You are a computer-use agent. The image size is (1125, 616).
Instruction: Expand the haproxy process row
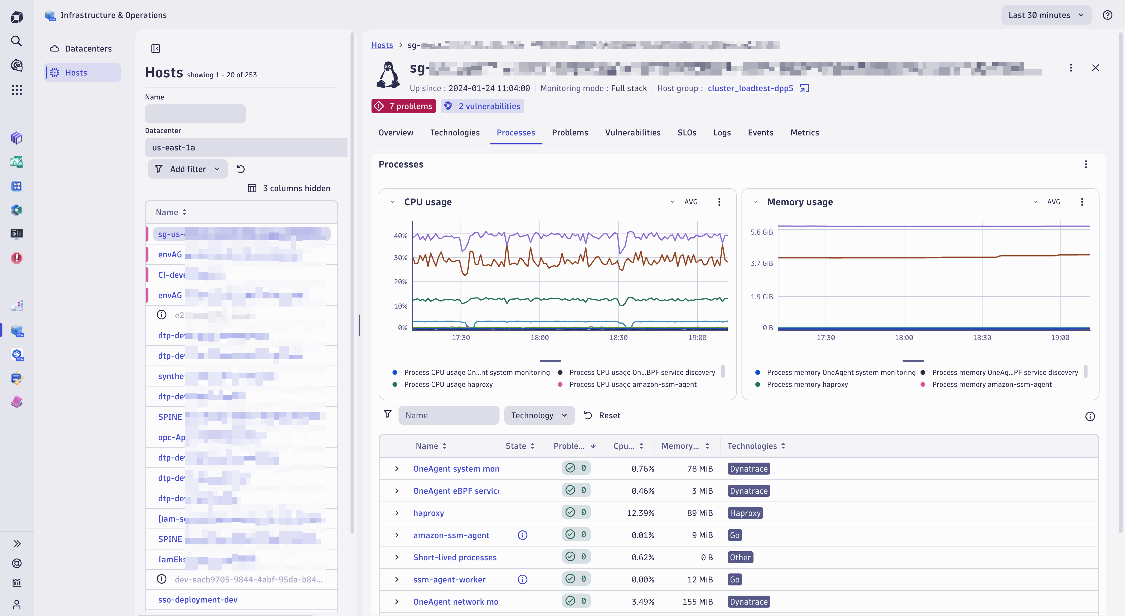397,513
